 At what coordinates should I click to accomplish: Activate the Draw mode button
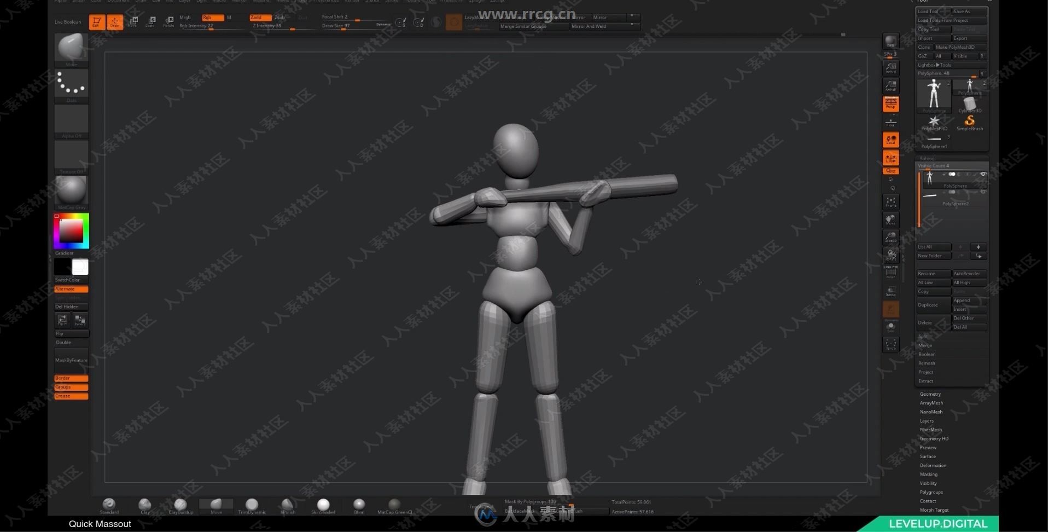click(x=115, y=22)
